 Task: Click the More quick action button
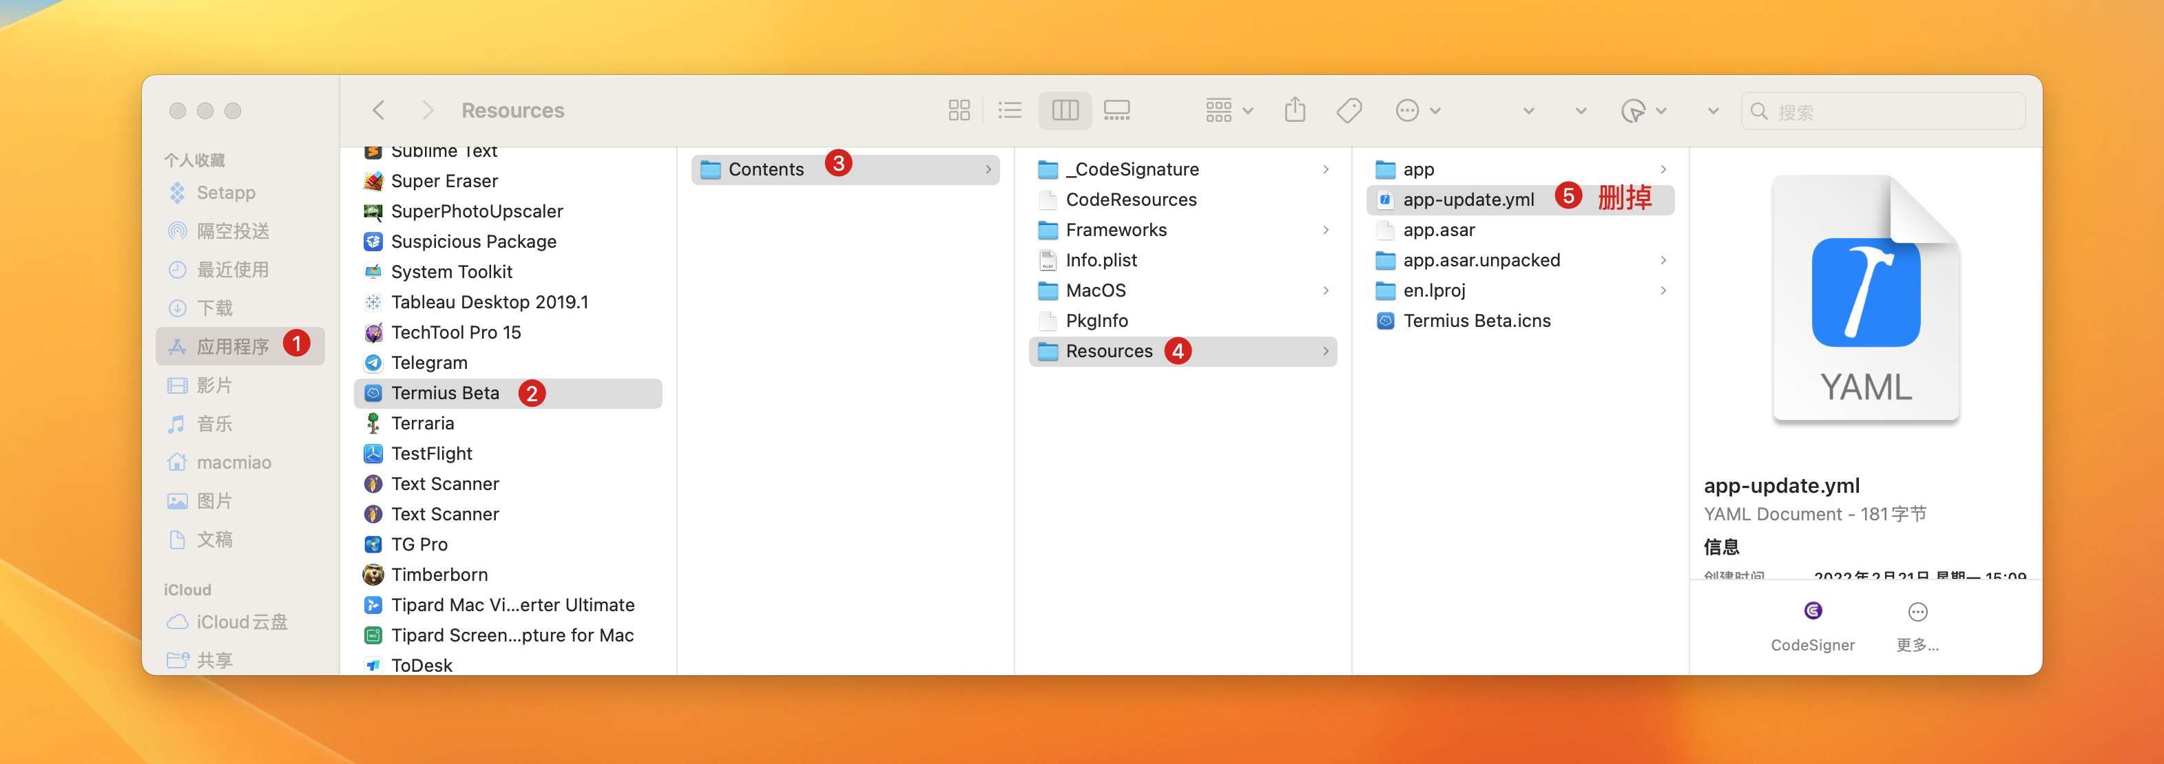point(1916,625)
